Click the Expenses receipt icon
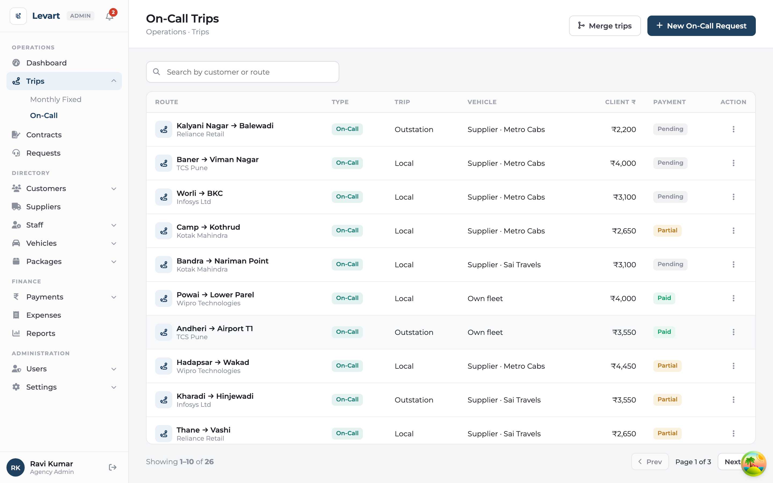Image resolution: width=773 pixels, height=483 pixels. (x=16, y=315)
